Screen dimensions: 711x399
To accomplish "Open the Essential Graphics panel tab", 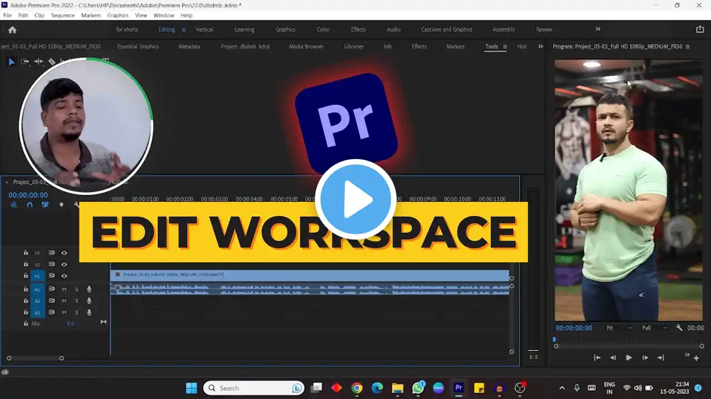I will [x=138, y=47].
